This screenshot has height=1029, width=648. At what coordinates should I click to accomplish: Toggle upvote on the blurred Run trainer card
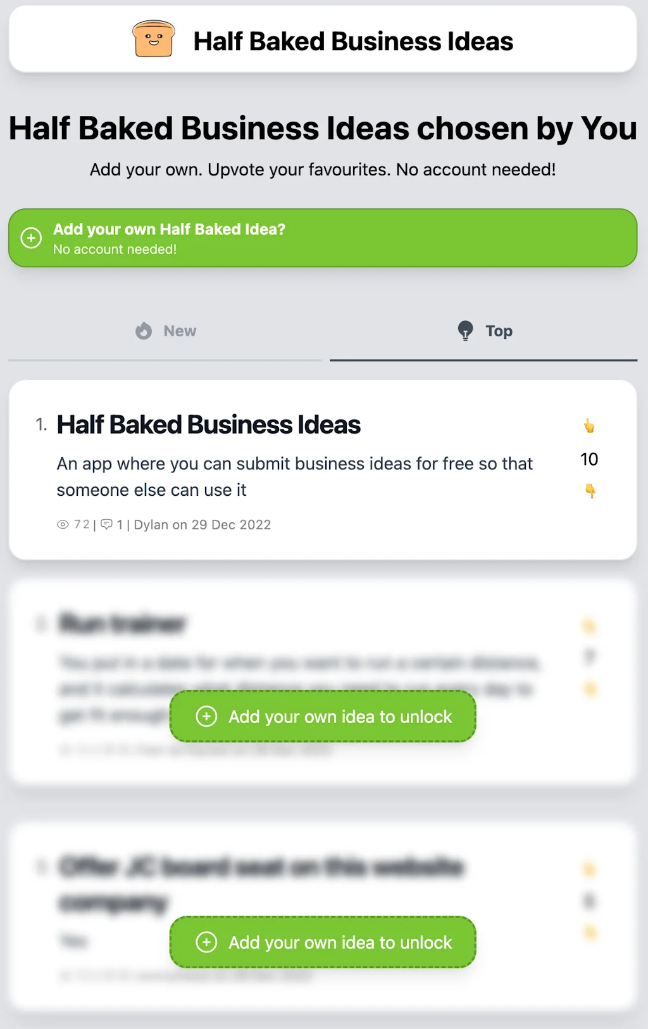click(589, 626)
